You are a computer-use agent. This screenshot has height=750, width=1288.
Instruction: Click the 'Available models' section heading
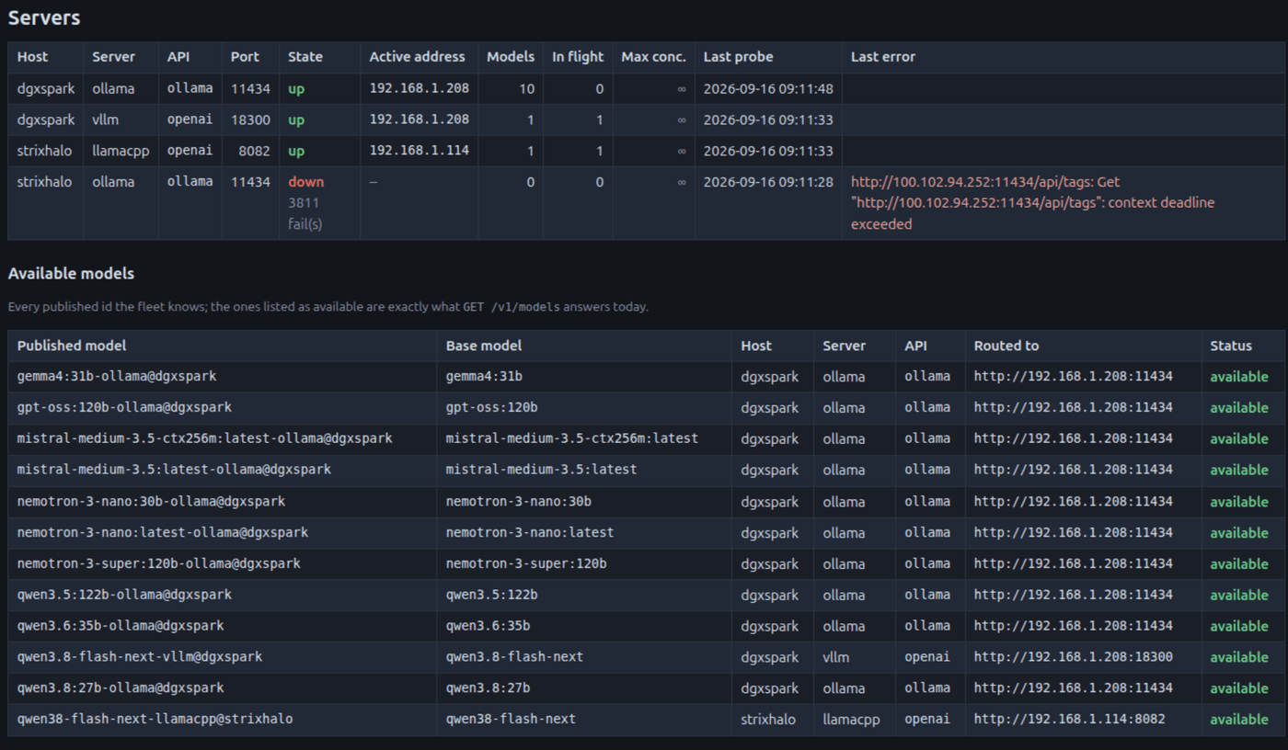tap(71, 274)
